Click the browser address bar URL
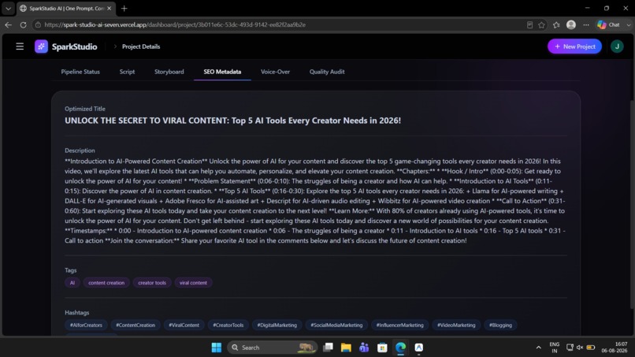This screenshot has width=635, height=357. click(175, 24)
